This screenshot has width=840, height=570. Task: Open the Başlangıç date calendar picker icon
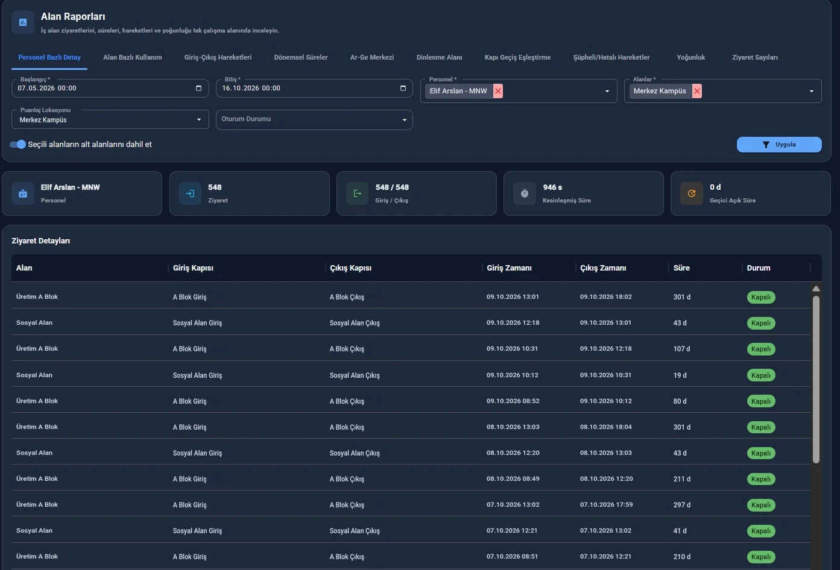coord(198,89)
